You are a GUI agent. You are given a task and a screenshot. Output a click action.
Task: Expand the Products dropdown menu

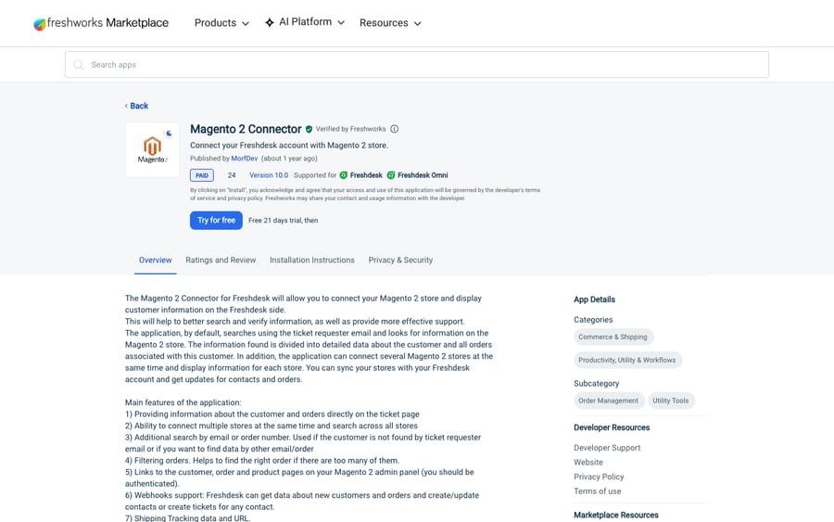tap(221, 23)
